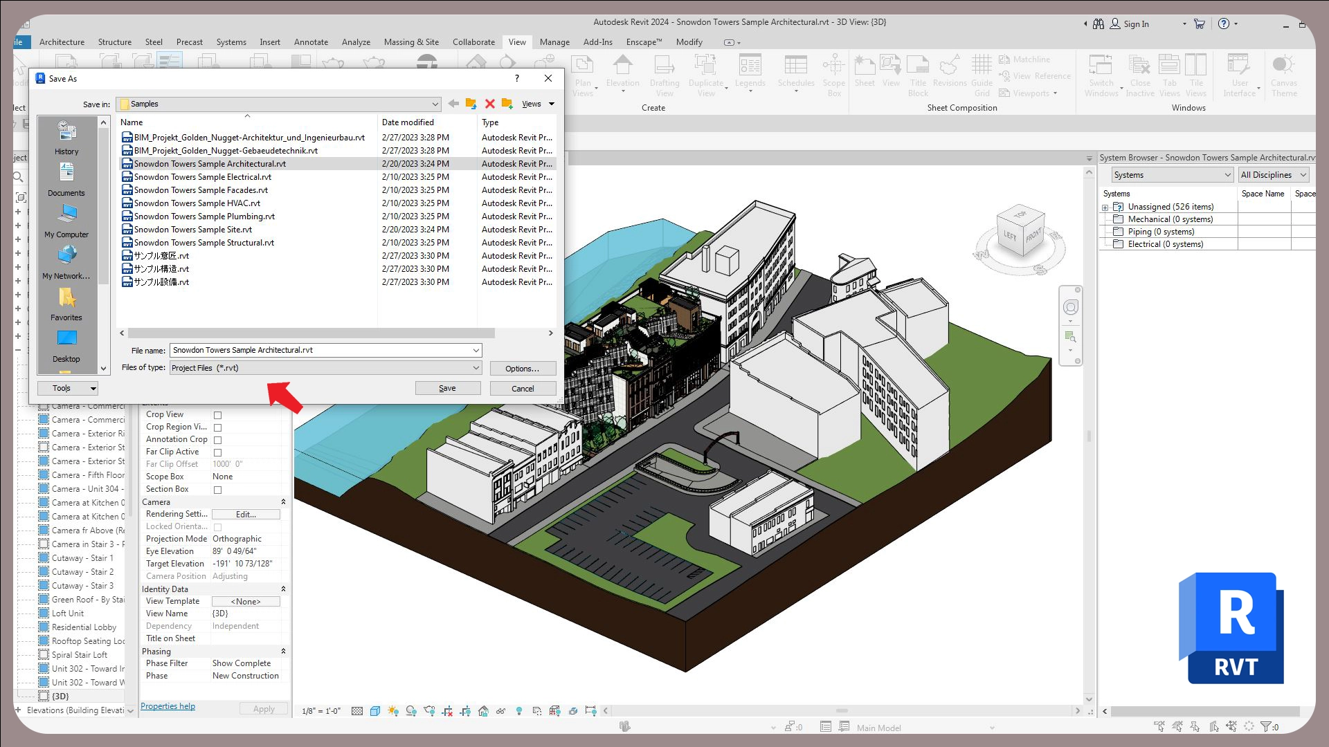Click the Visual Style cube icon
Viewport: 1329px width, 747px height.
coord(375,710)
